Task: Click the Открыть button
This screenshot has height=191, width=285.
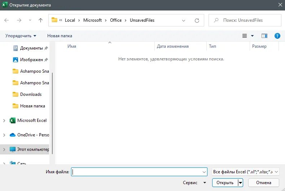Action: tap(225, 183)
